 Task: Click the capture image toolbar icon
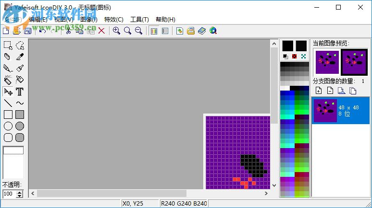tap(180, 31)
